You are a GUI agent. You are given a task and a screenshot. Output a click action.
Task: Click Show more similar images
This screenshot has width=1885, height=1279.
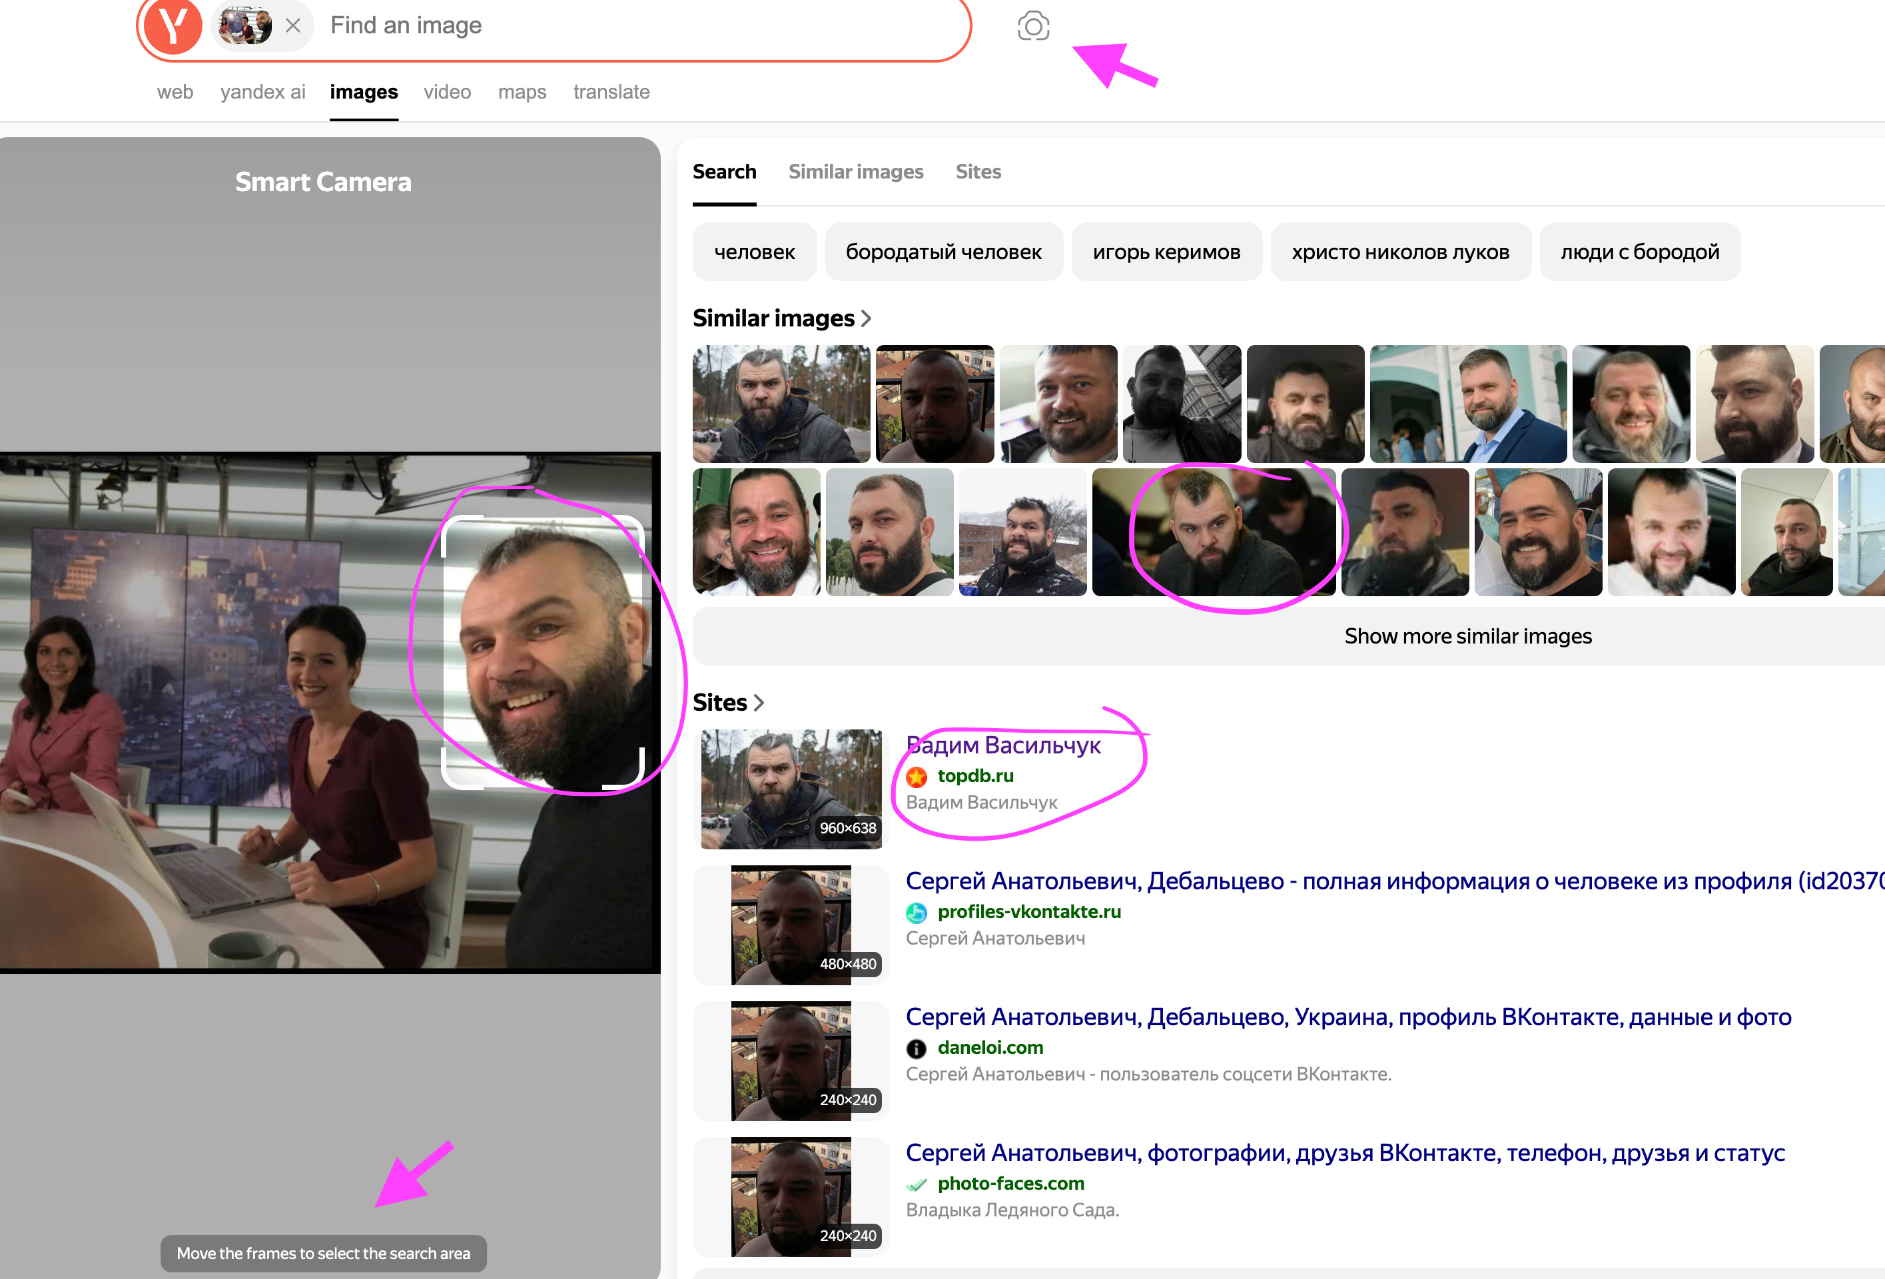[x=1467, y=637]
